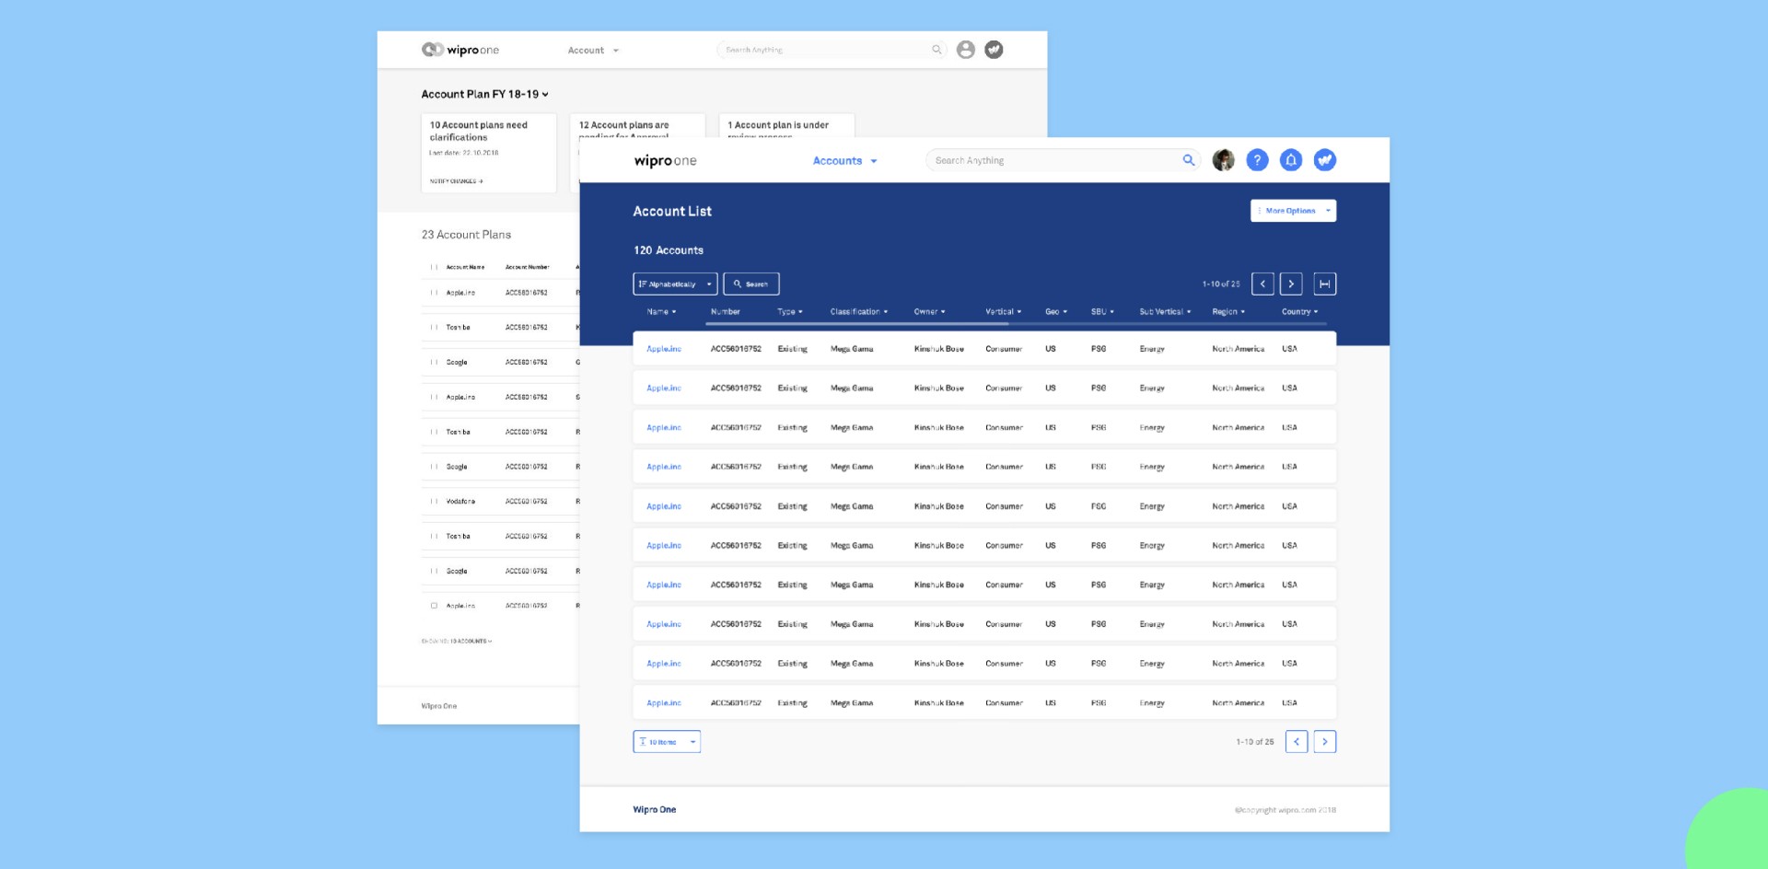The image size is (1768, 869).
Task: Click the three-dot icon in More Options
Action: click(x=1260, y=211)
